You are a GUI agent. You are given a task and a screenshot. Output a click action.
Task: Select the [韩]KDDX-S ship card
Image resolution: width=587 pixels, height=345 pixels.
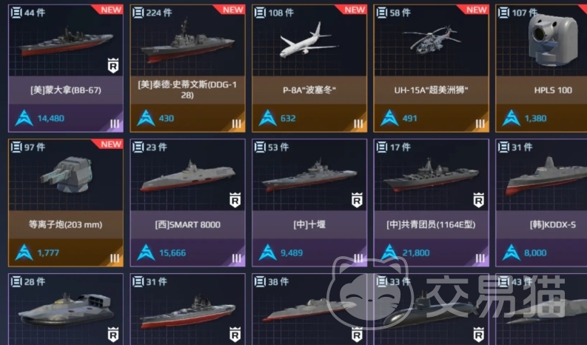pyautogui.click(x=541, y=203)
